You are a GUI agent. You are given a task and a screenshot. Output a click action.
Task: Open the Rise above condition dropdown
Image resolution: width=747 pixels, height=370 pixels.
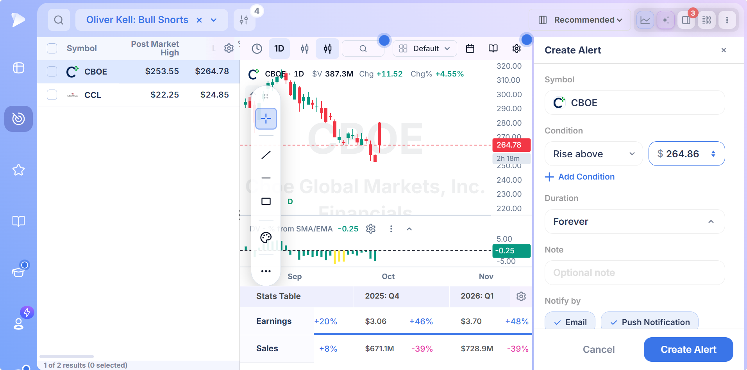[x=594, y=154]
